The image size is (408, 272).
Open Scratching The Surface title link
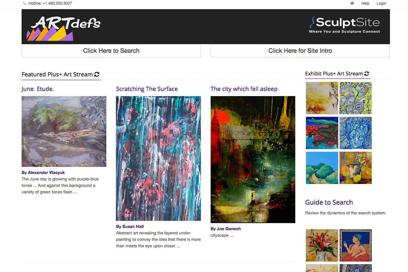click(147, 89)
